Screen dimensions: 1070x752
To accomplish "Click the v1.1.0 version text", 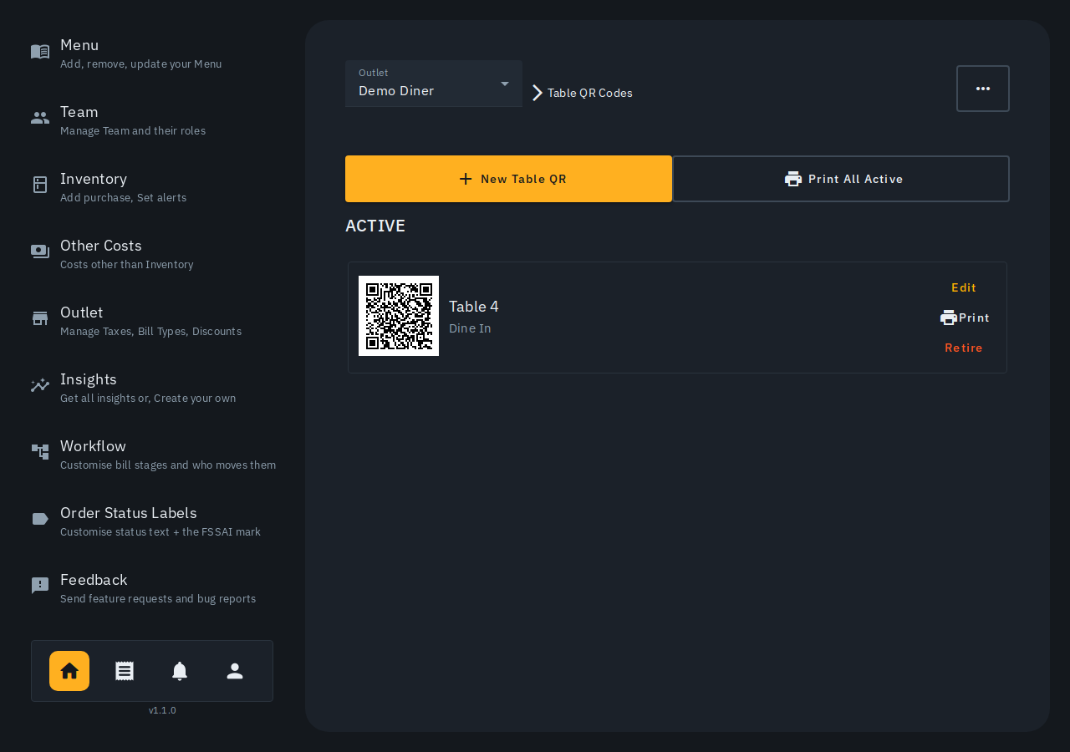I will tap(162, 710).
